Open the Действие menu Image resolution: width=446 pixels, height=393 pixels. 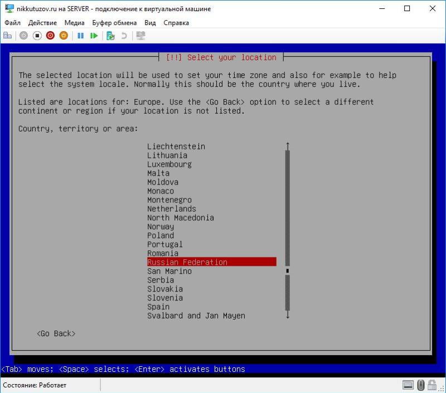(x=42, y=23)
